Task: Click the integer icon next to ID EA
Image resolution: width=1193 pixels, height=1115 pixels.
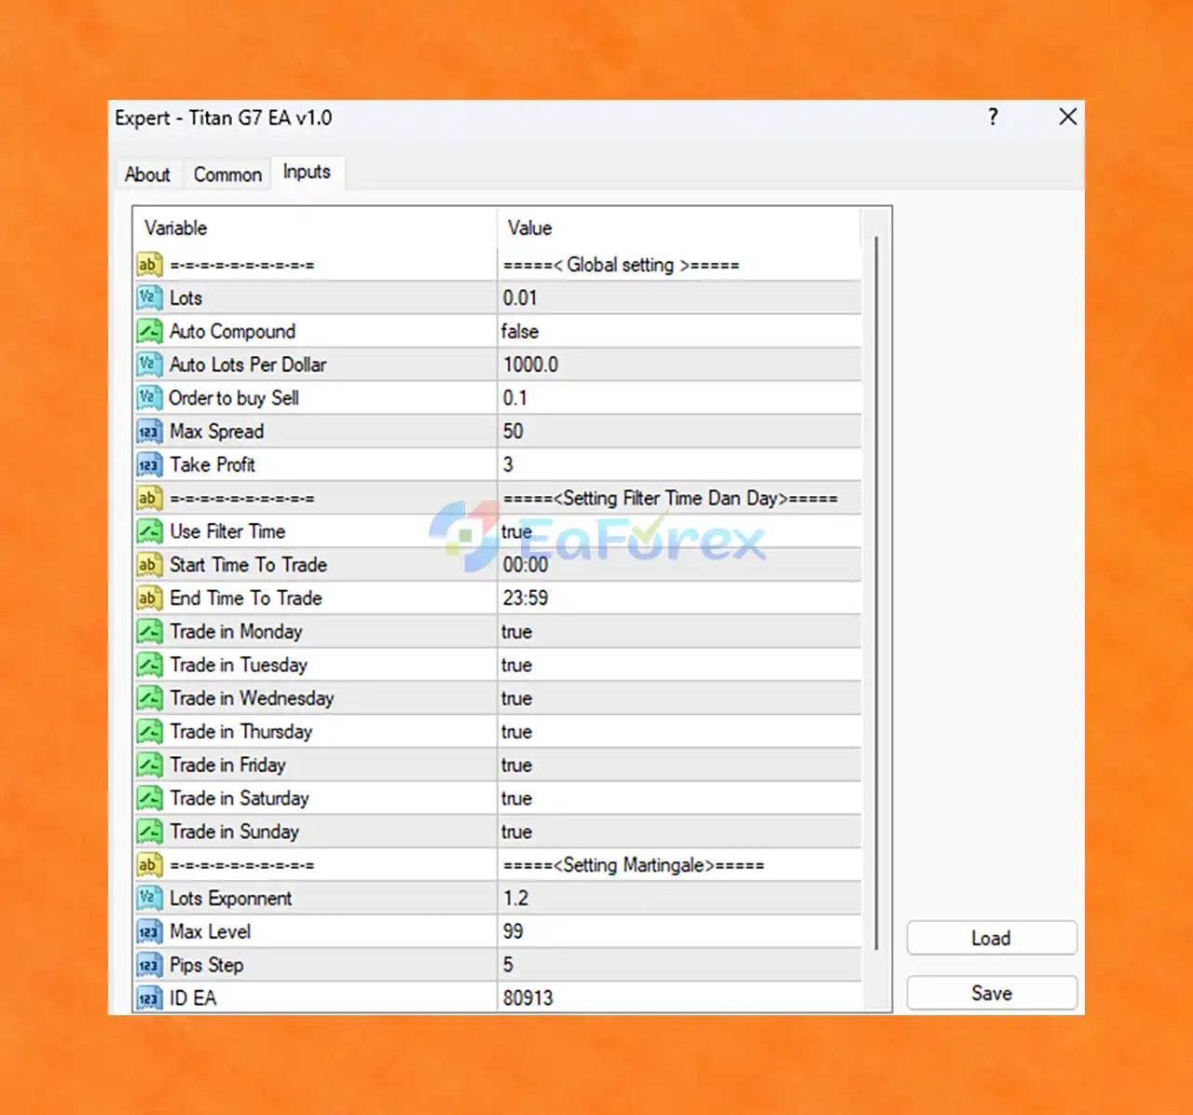Action: 149,998
